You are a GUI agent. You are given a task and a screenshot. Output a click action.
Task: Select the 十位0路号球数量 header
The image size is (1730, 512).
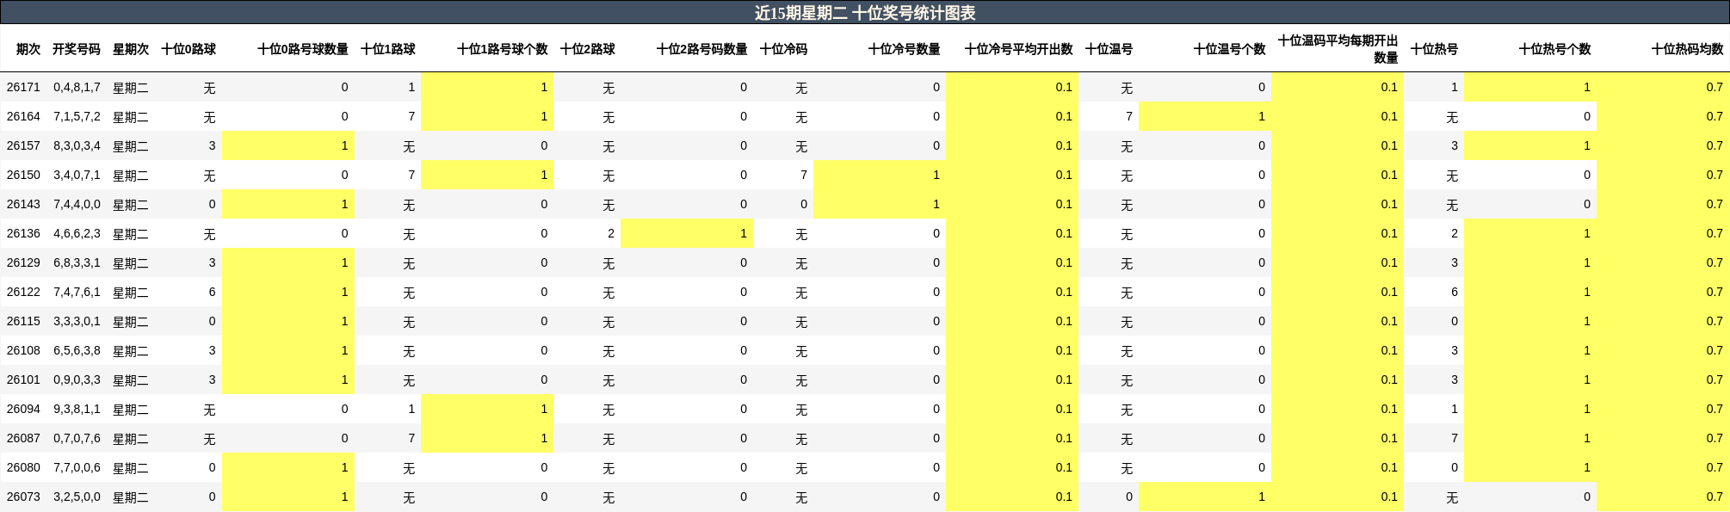pyautogui.click(x=303, y=49)
